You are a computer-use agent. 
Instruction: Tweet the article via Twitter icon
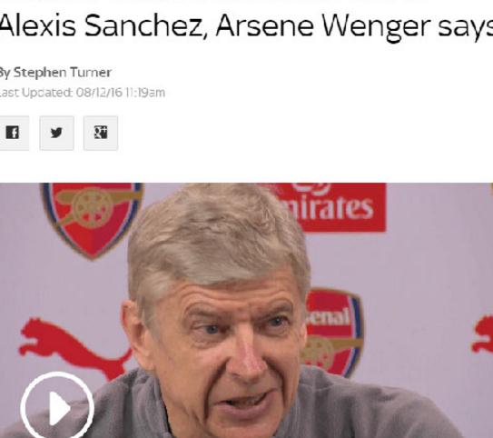56,133
